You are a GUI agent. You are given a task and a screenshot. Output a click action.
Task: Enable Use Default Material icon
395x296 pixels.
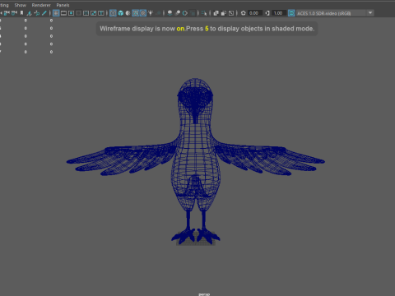pos(128,13)
